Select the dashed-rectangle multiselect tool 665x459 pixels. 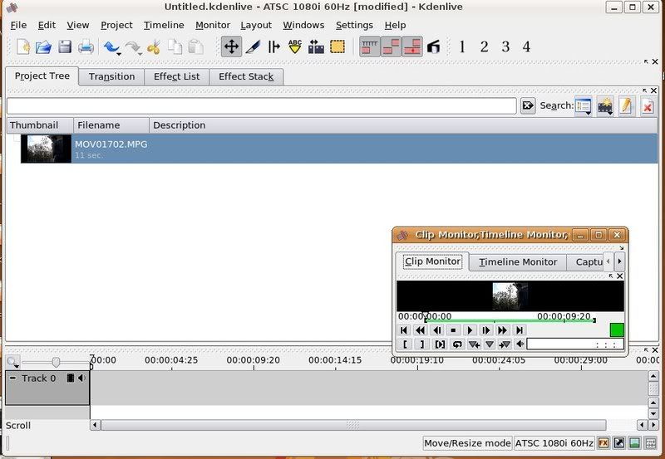tap(337, 46)
